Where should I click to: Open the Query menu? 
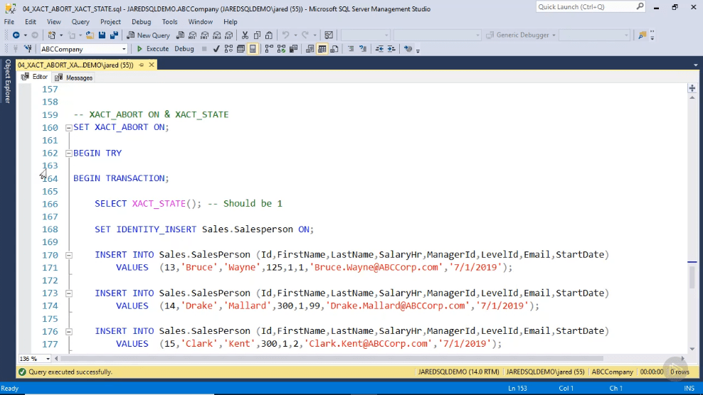80,22
